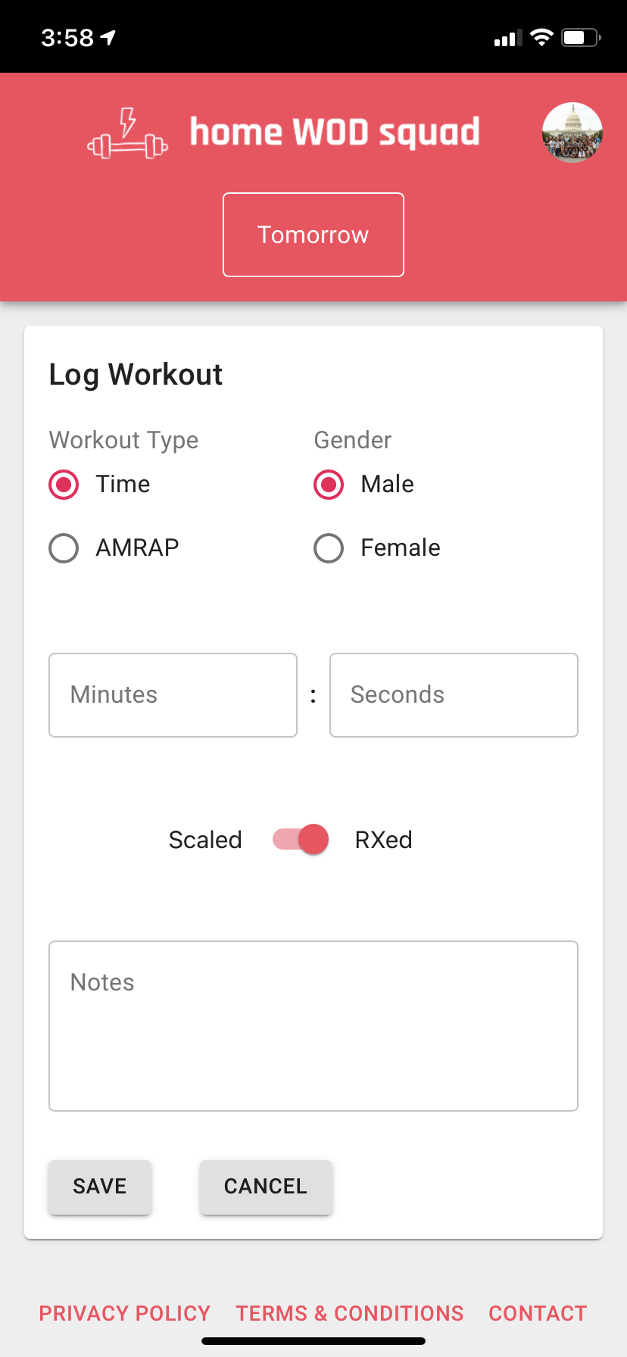627x1357 pixels.
Task: Click the Wi-Fi icon in the status bar
Action: (x=542, y=36)
